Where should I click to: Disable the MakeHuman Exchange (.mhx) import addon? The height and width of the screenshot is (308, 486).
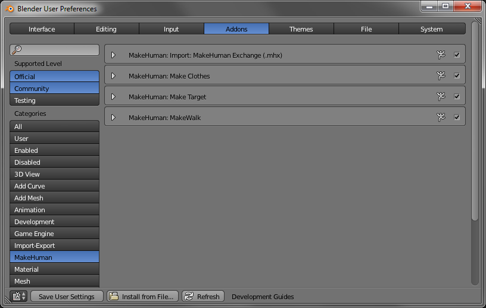[x=457, y=55]
